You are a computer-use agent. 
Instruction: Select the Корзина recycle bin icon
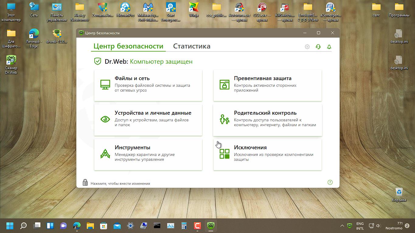tap(399, 194)
